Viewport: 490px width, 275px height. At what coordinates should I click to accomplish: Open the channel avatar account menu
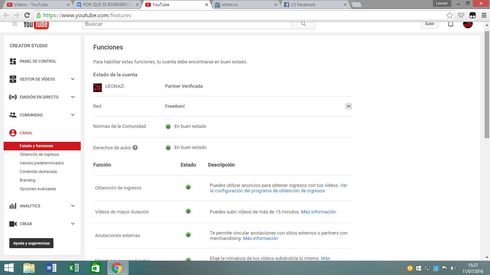(468, 24)
